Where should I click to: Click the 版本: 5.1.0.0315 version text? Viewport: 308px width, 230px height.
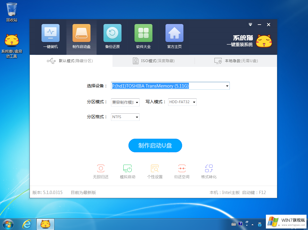coord(47,193)
